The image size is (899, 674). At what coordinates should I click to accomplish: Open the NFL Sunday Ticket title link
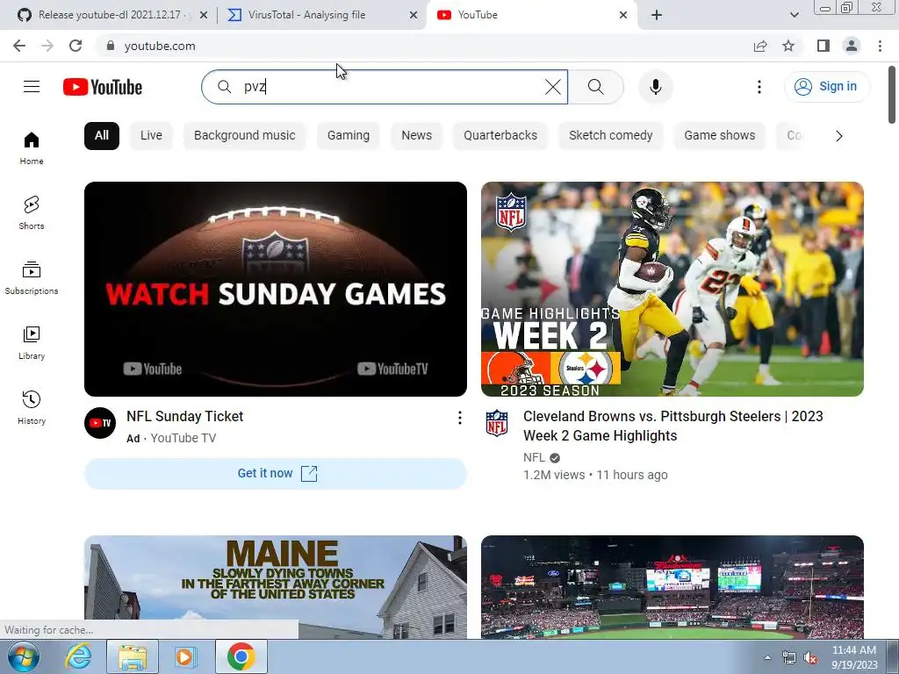[184, 417]
